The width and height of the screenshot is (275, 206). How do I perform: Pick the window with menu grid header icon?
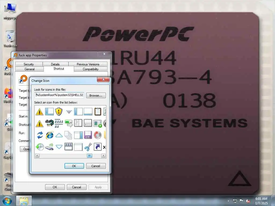(68, 147)
